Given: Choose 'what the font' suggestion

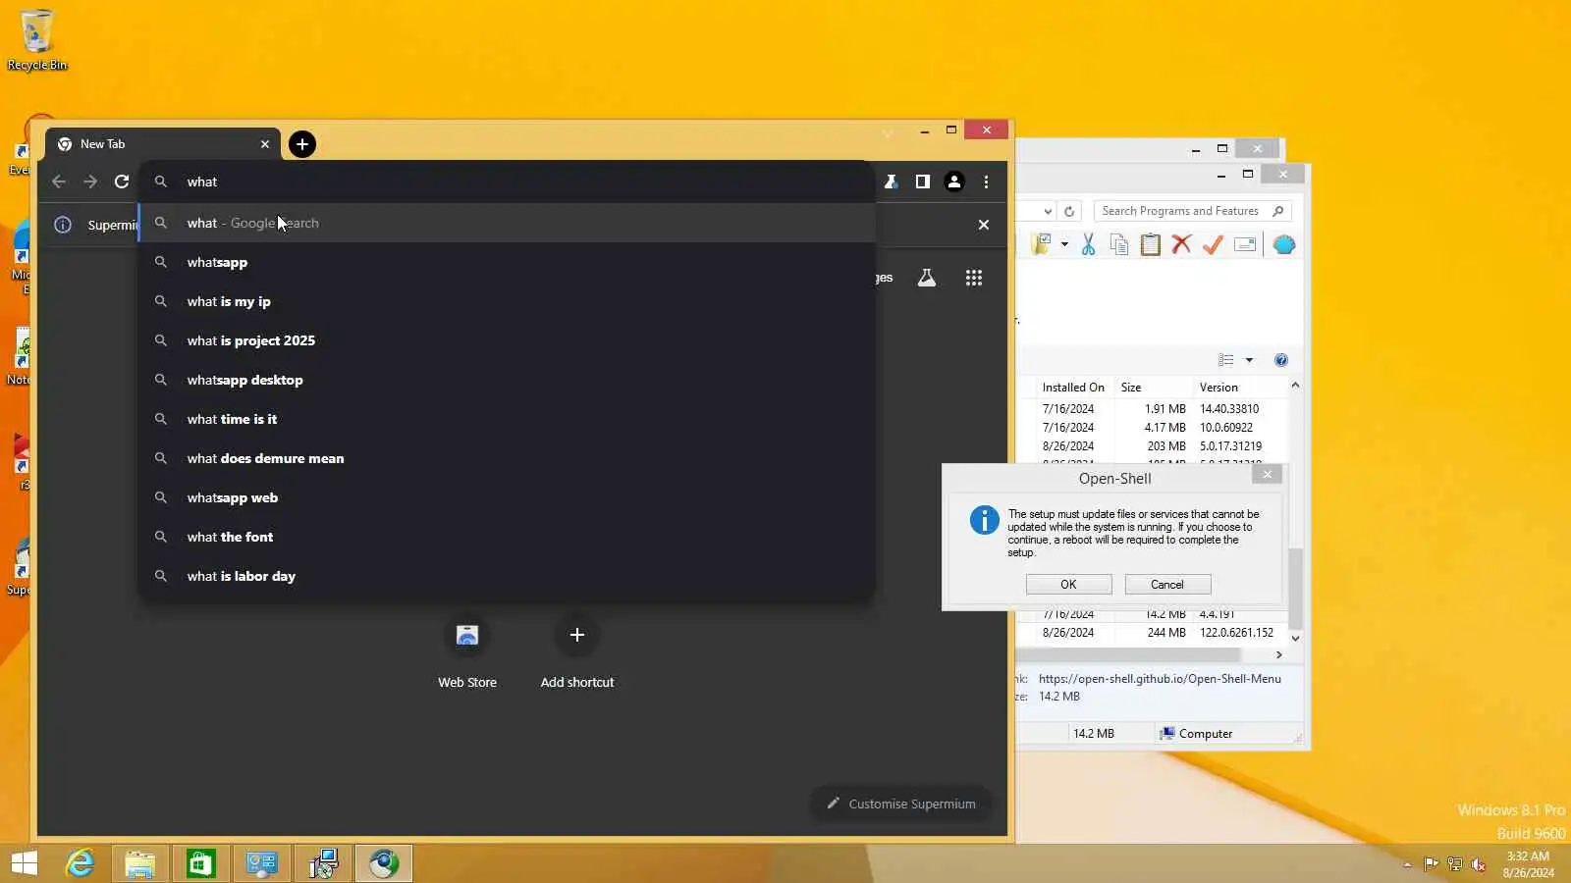Looking at the screenshot, I should [x=506, y=537].
